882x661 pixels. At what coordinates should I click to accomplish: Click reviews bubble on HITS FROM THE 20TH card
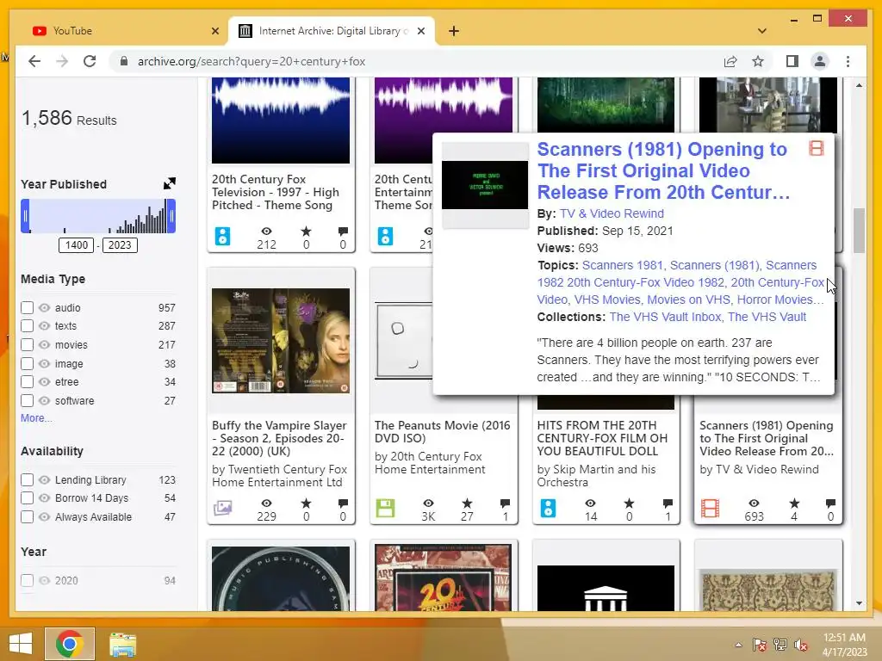click(668, 503)
